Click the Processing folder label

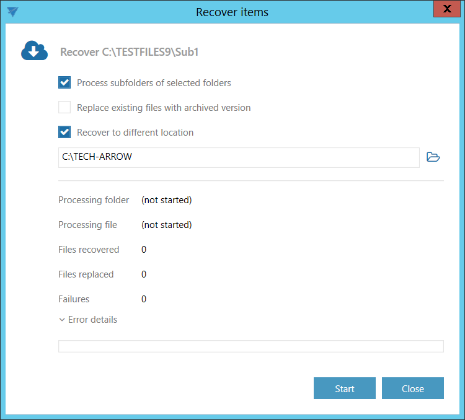click(x=94, y=200)
